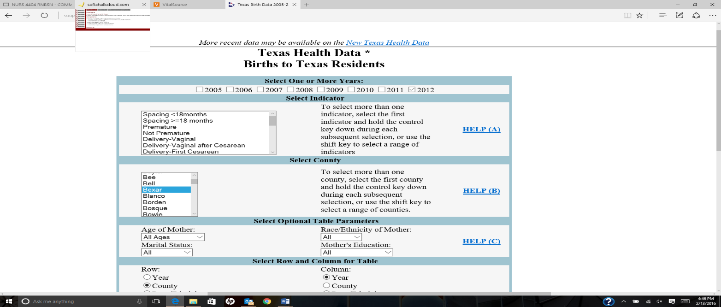Check the 2005 year checkbox
Screen dimensions: 721x307
(x=200, y=90)
